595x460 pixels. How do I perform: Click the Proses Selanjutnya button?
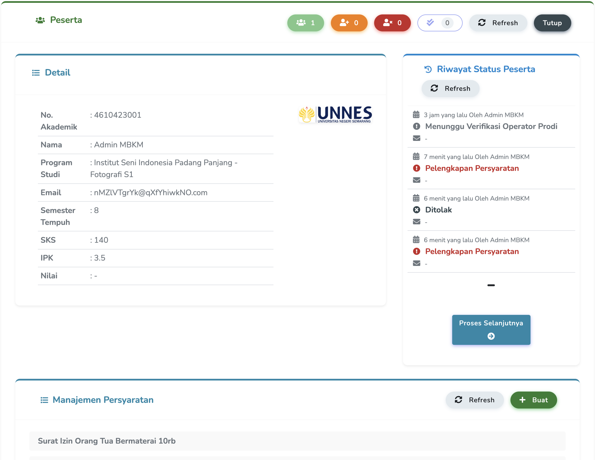(491, 330)
